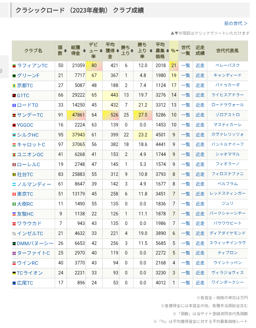This screenshot has height=328, width=256.
Task: Sort table by % column arrow
Action: coord(177,51)
